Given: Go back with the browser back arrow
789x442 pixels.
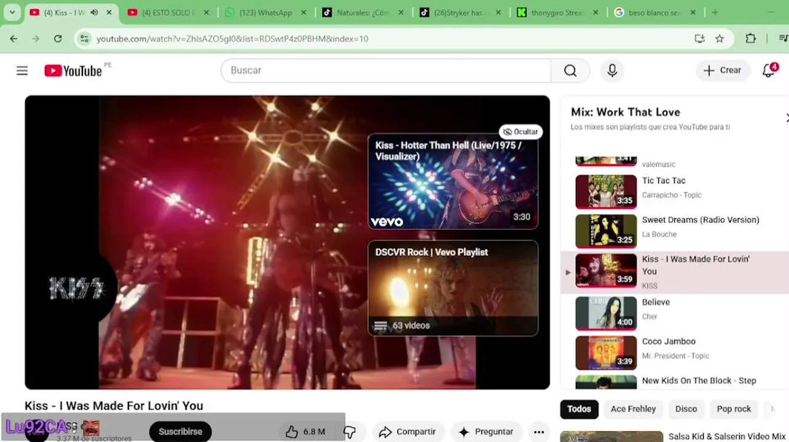Looking at the screenshot, I should coord(14,39).
